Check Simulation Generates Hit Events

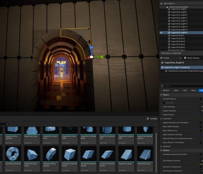(x=201, y=154)
